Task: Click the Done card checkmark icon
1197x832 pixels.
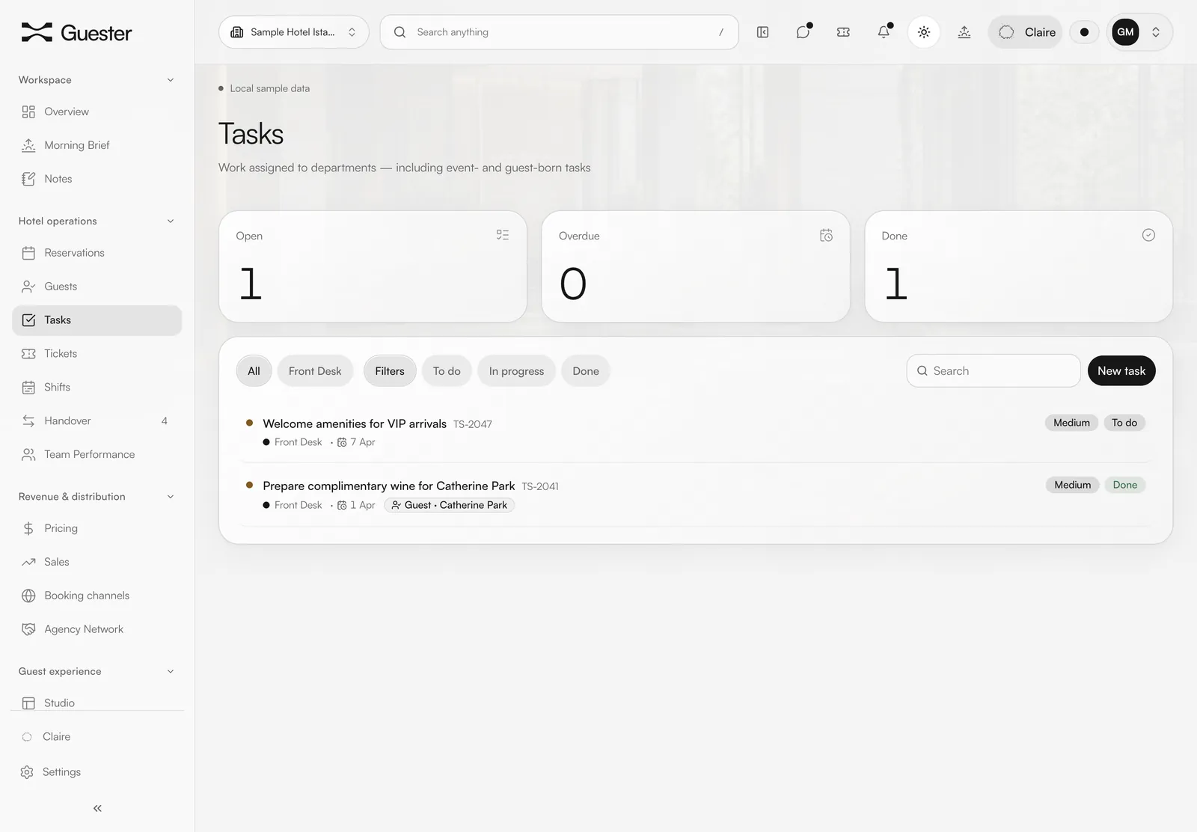Action: tap(1148, 235)
